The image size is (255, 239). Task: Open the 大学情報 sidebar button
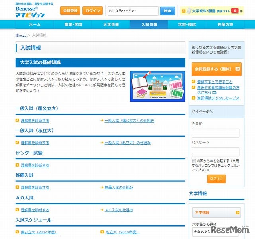click(216, 213)
